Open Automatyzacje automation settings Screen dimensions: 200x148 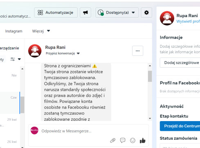(56, 13)
